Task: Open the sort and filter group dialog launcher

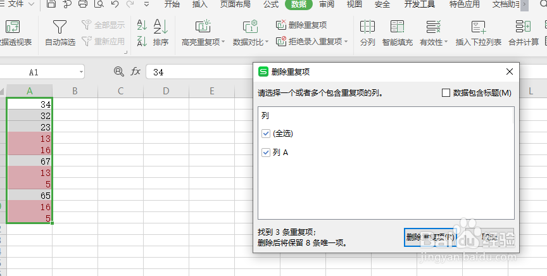Action: pos(125,53)
